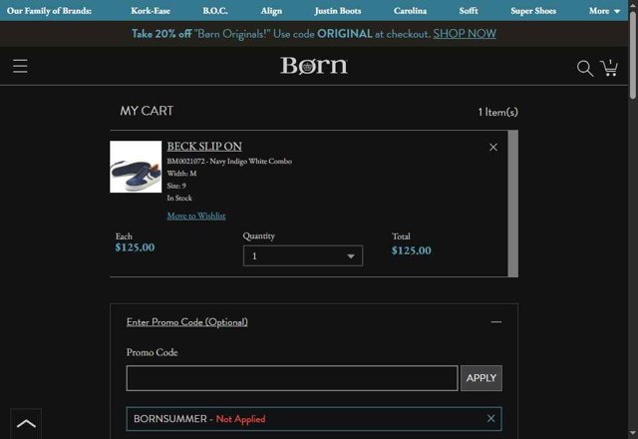The width and height of the screenshot is (638, 439).
Task: Click the $125.00 price under Total
Action: (412, 250)
